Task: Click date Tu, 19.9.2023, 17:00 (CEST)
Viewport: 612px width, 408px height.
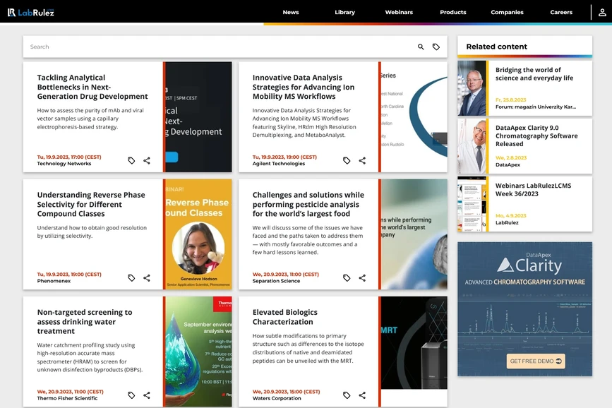Action: 69,157
